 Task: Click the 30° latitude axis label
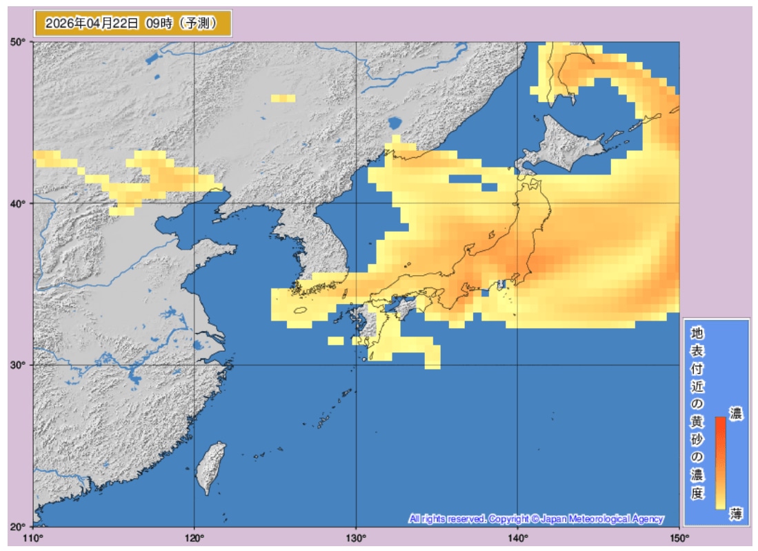[17, 365]
